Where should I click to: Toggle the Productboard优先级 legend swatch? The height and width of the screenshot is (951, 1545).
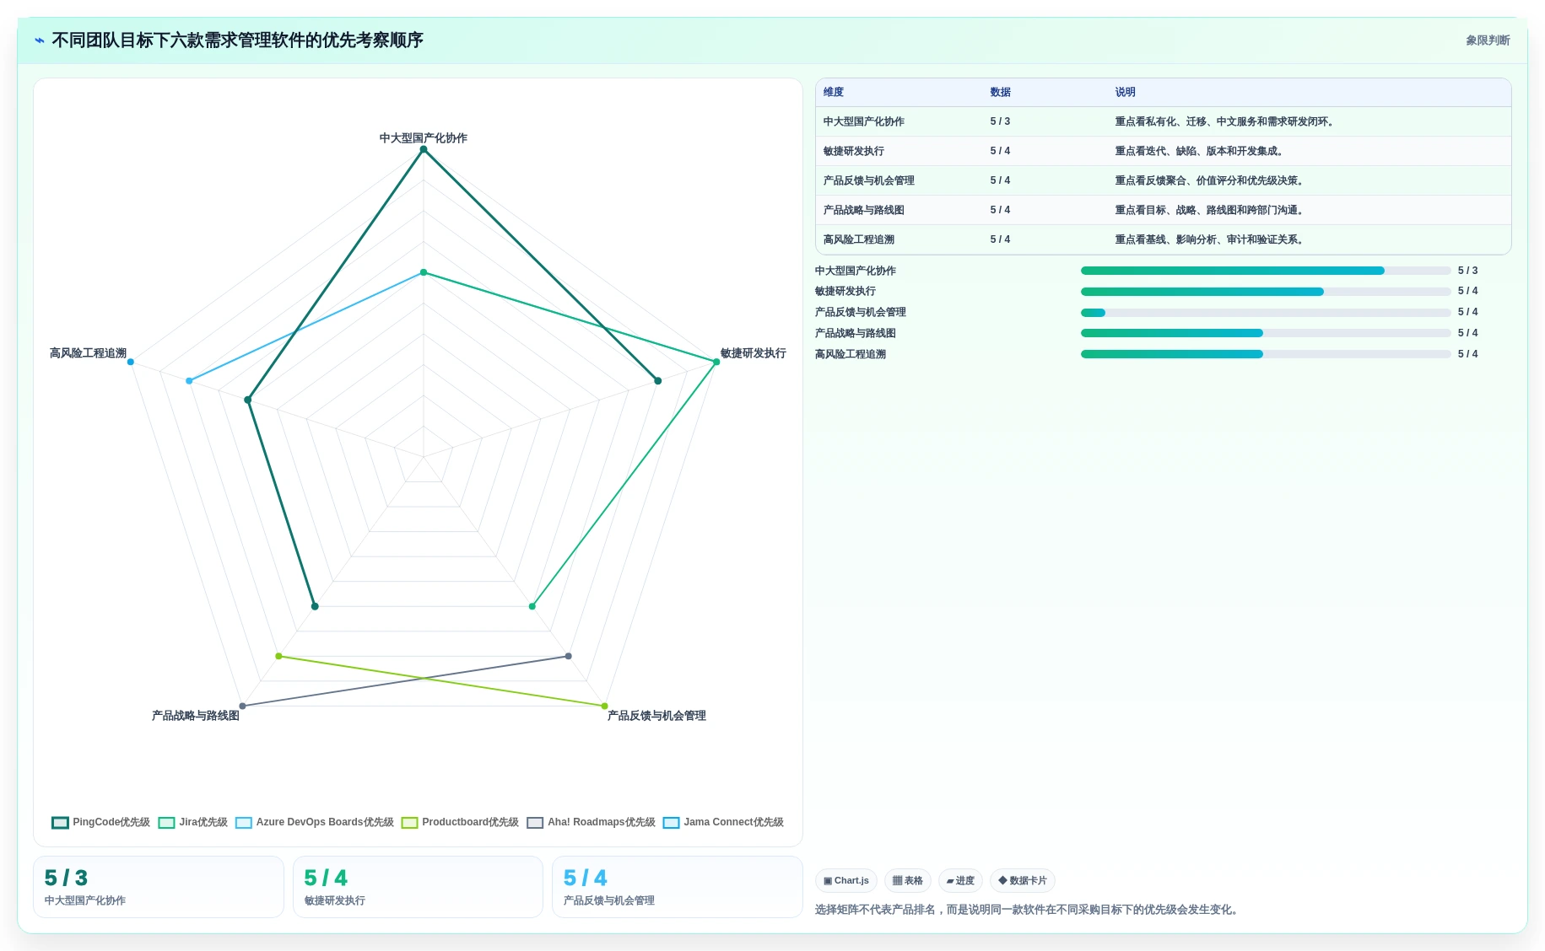410,823
